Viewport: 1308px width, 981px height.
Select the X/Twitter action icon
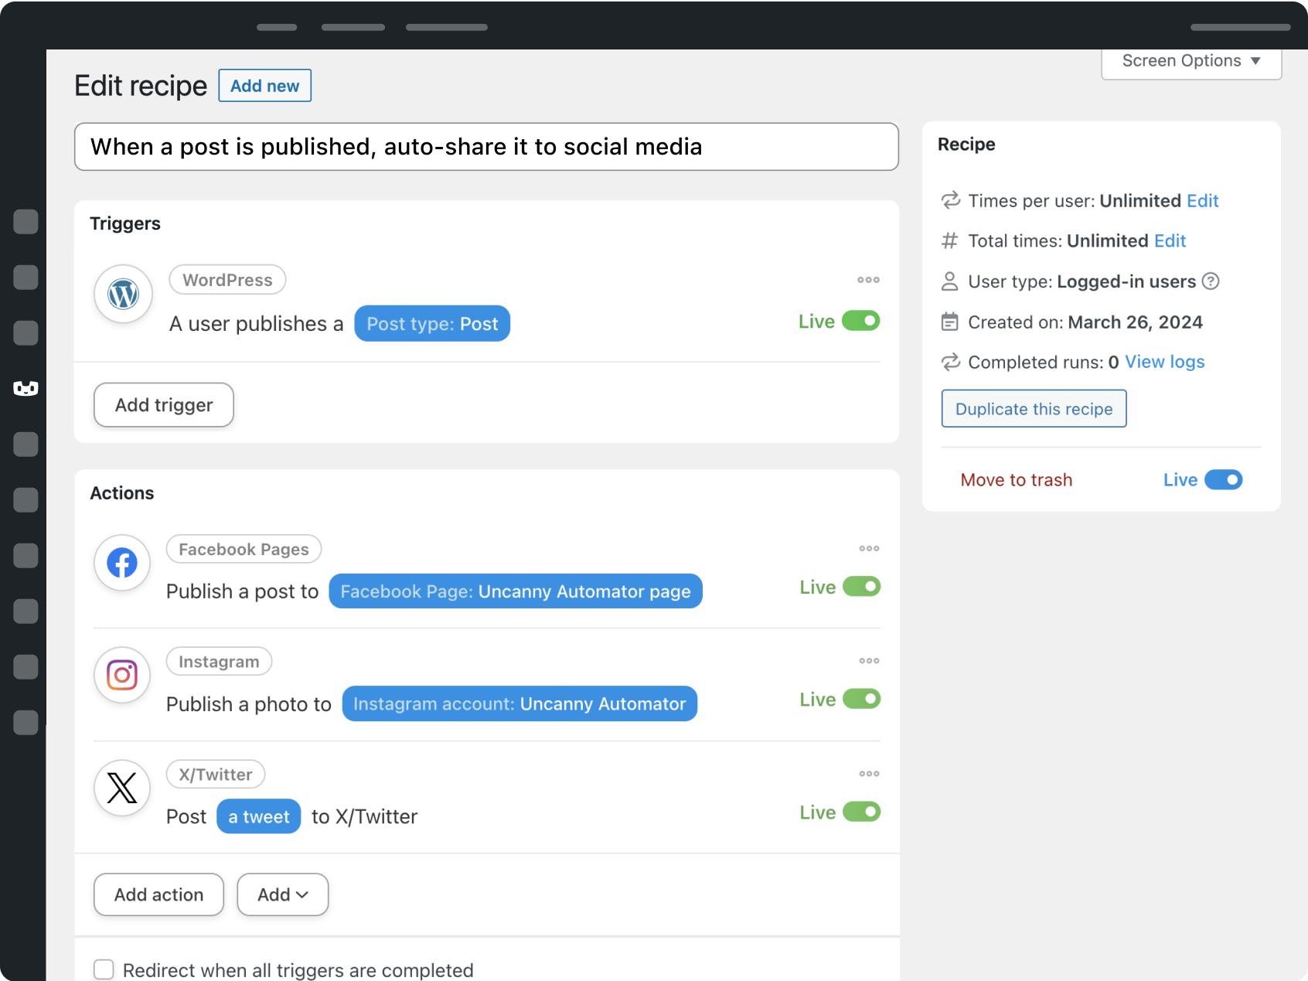(x=121, y=788)
